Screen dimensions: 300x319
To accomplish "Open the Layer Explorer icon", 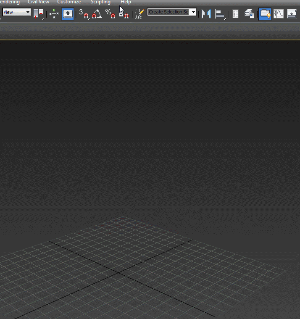I will pos(249,13).
